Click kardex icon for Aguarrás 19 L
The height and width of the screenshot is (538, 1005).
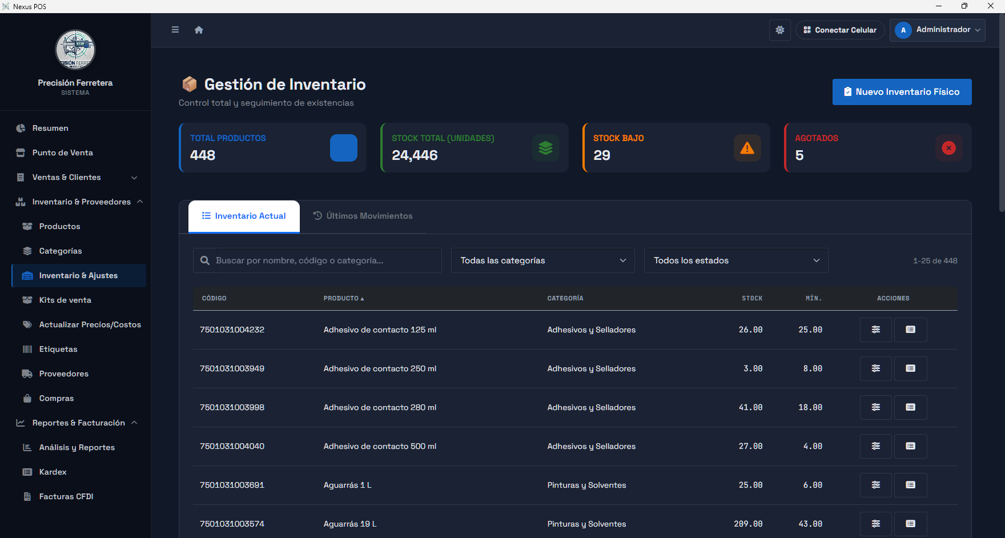coord(911,524)
